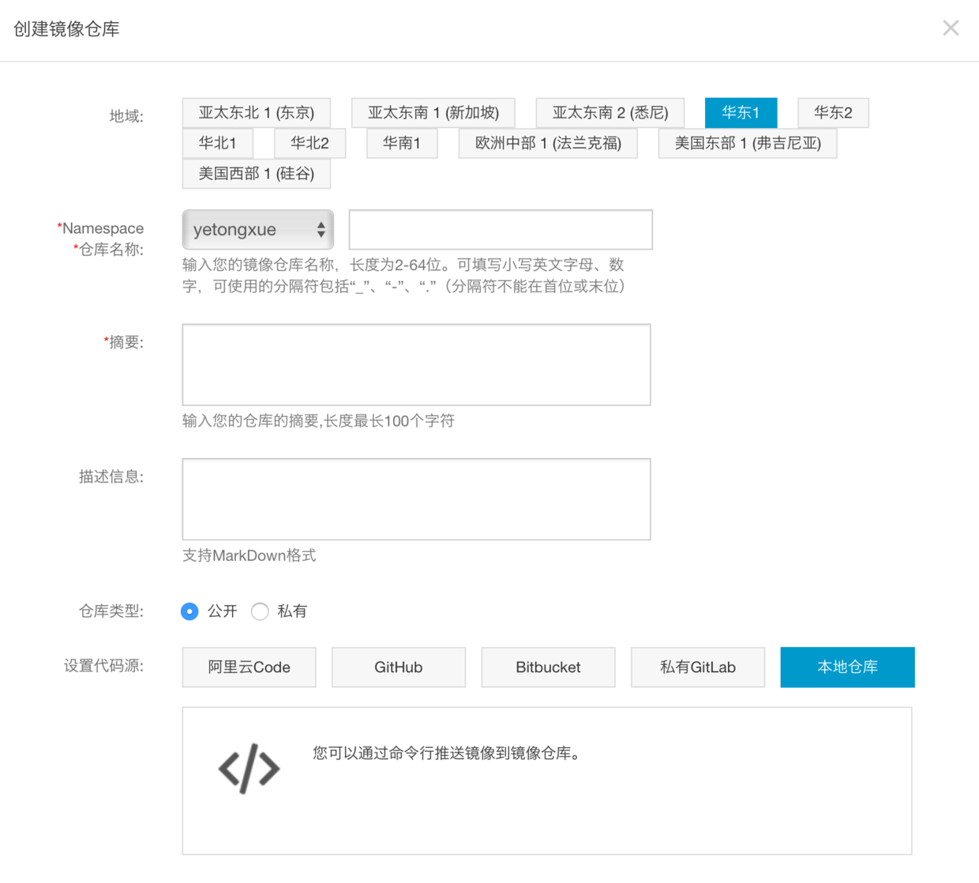Select the 公开 repository type

189,611
